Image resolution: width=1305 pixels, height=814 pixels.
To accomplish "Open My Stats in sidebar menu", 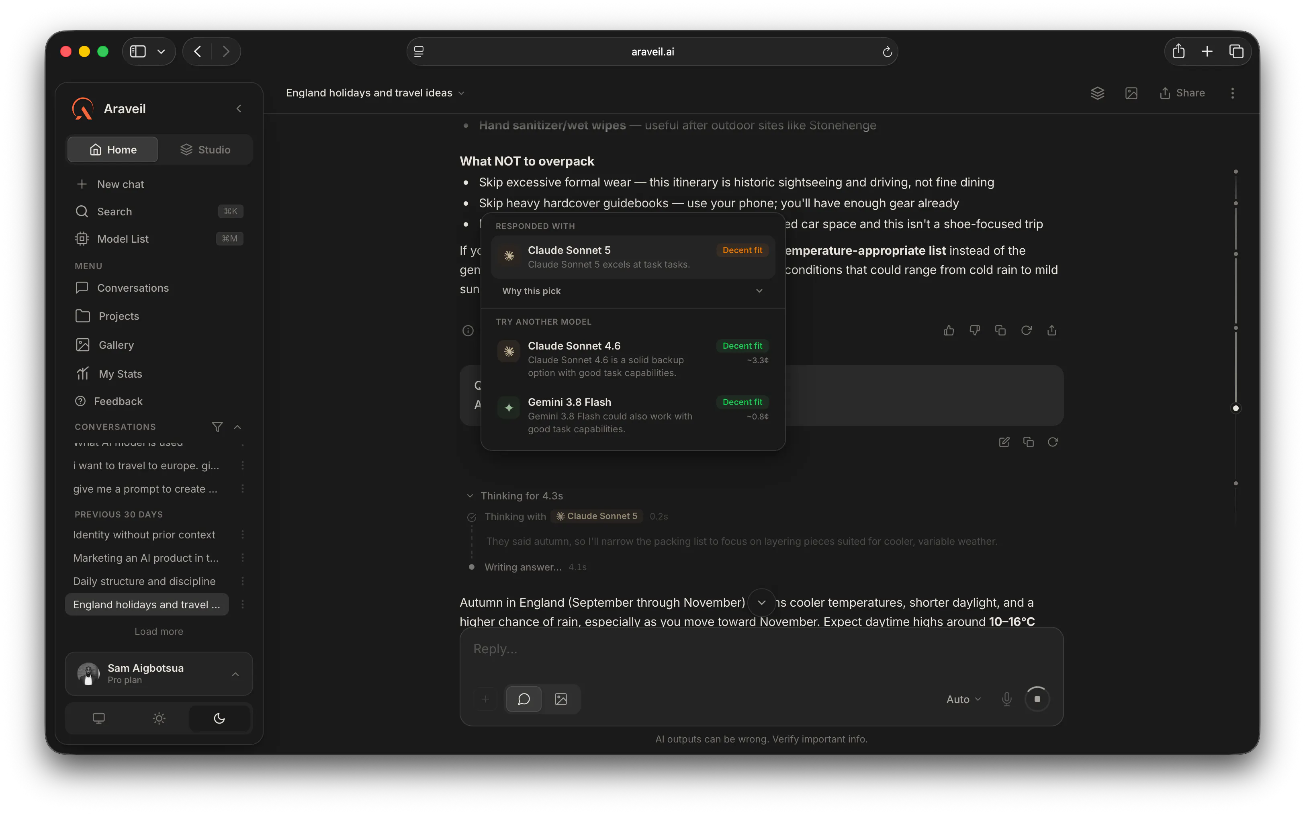I will click(x=159, y=374).
